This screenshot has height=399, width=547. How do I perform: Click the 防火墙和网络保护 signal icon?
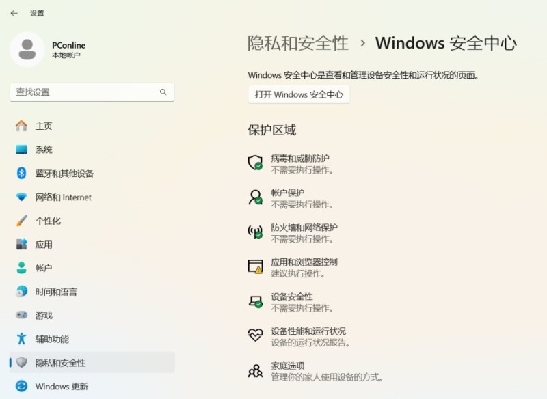point(255,232)
